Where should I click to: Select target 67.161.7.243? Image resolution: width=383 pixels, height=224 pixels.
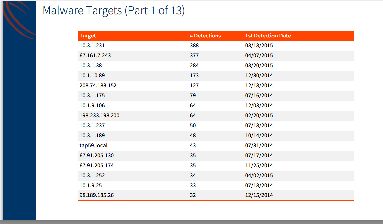pos(95,55)
